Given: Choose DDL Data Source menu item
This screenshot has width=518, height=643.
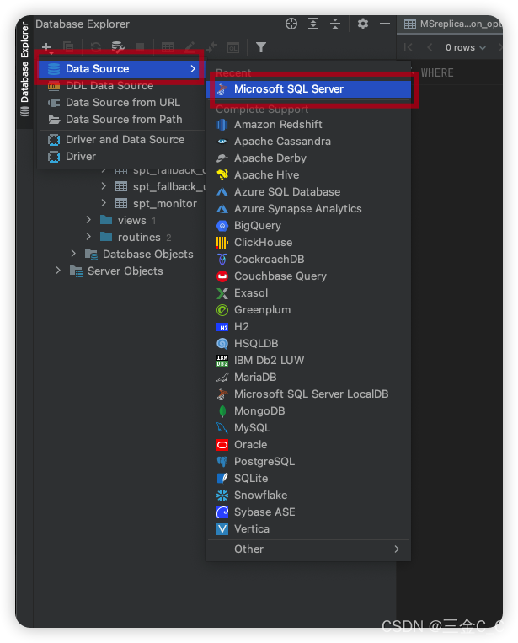Looking at the screenshot, I should pyautogui.click(x=121, y=86).
